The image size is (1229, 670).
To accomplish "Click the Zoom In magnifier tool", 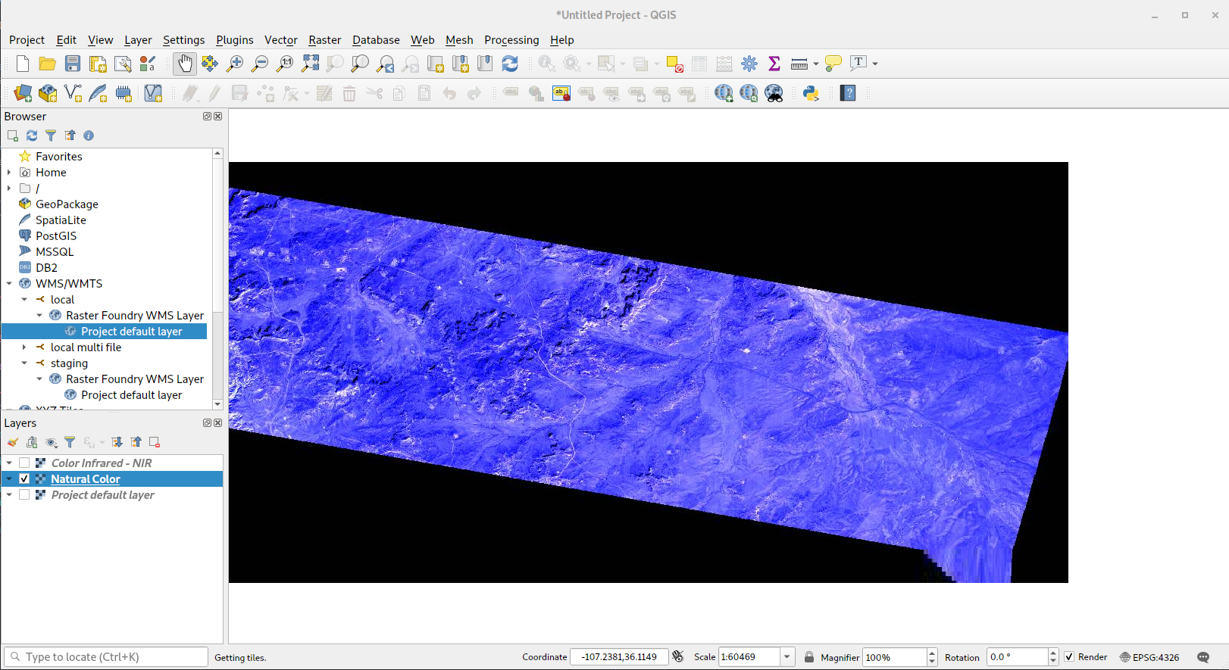I will tap(235, 64).
